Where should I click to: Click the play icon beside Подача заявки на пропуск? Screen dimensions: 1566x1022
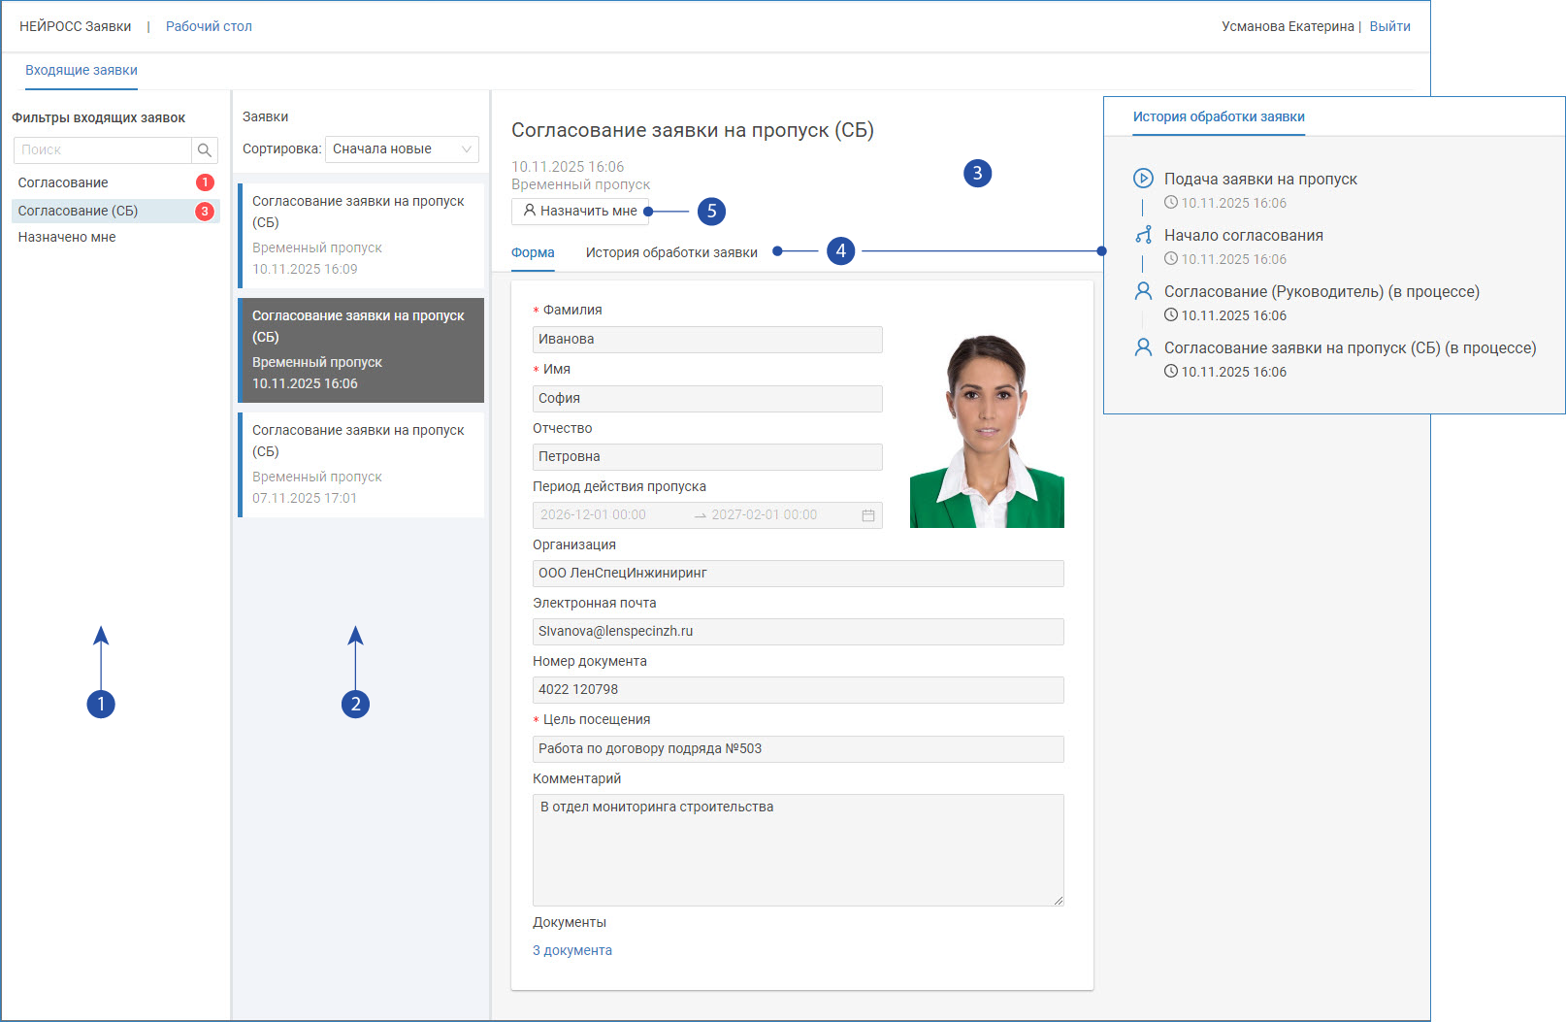(x=1143, y=179)
